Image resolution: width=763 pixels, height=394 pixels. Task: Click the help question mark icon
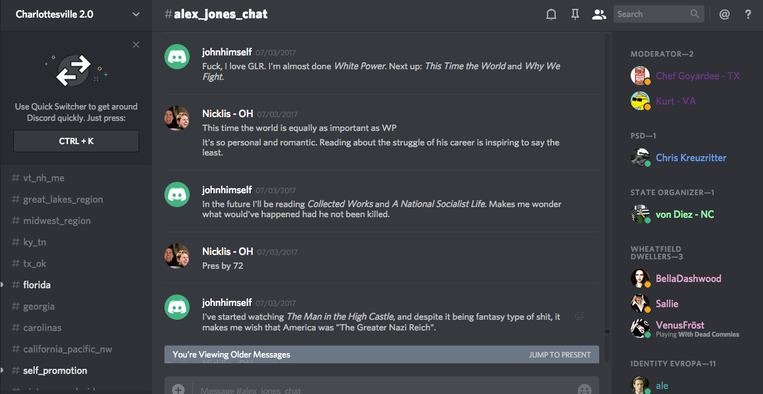tap(748, 14)
